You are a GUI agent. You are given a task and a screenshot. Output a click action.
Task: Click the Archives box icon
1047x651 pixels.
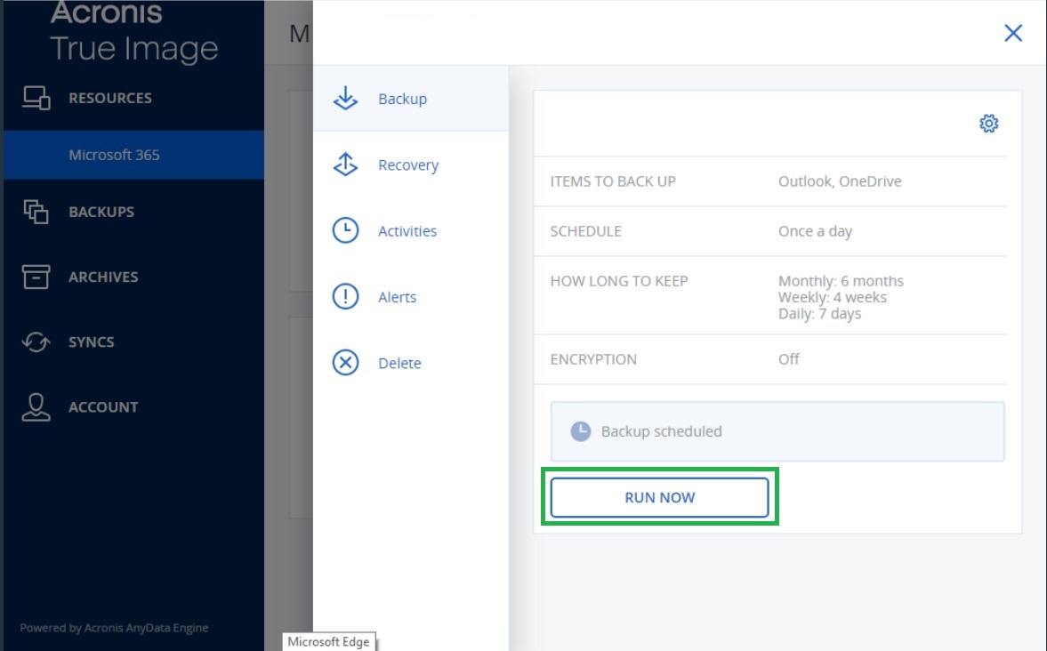click(36, 277)
